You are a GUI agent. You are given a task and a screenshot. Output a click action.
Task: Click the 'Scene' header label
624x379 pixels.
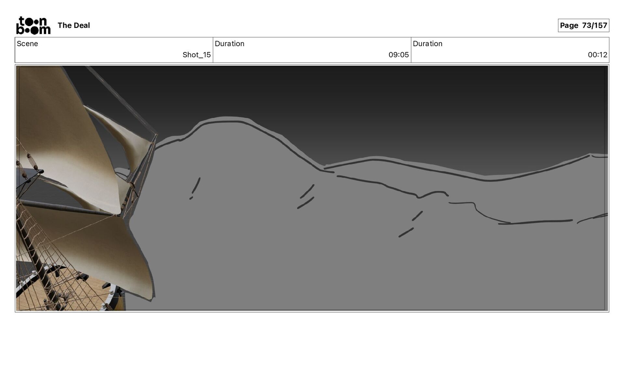[27, 44]
